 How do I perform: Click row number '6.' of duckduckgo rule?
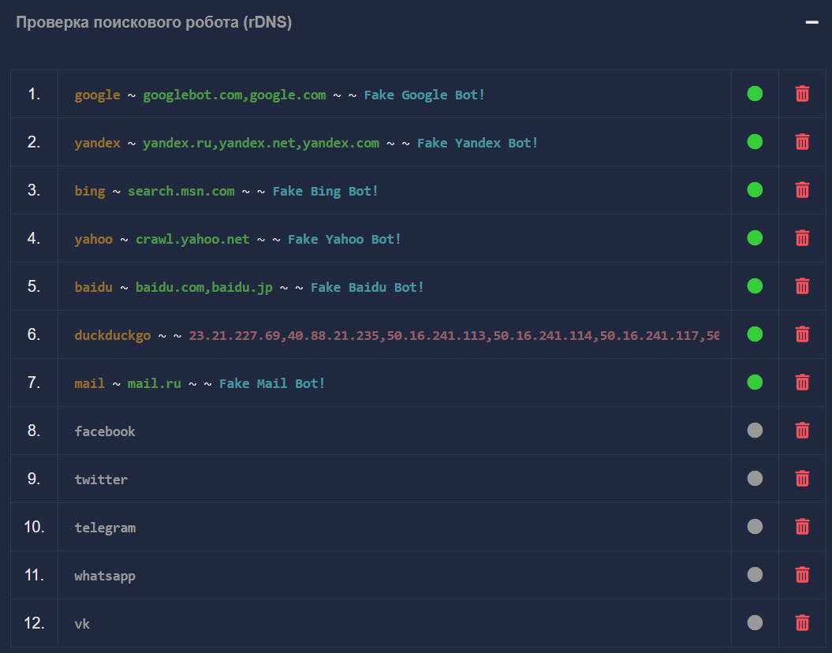(34, 334)
